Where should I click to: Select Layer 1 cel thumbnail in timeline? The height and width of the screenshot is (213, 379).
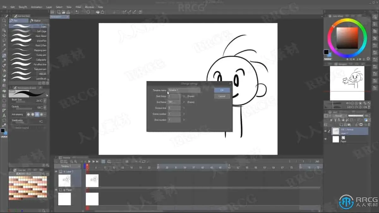(x=92, y=180)
